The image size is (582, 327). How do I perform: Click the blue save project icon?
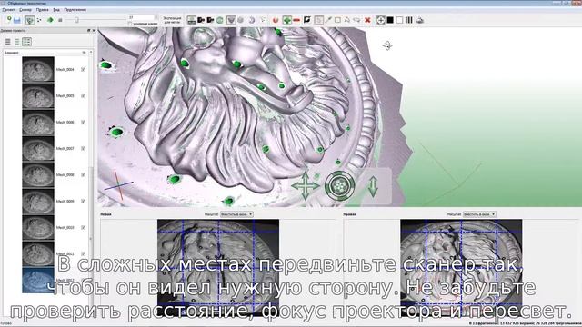point(17,20)
